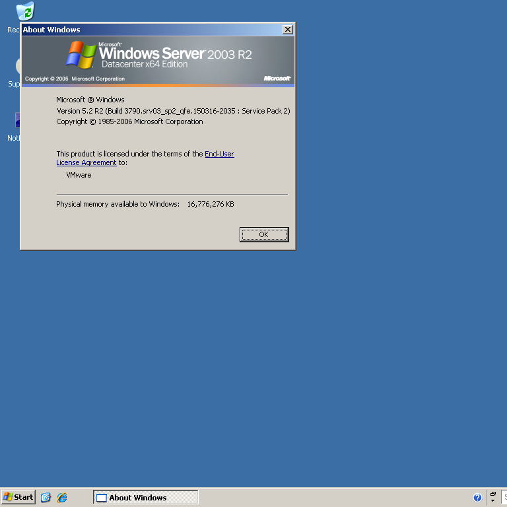This screenshot has height=507, width=507.
Task: Close the About Windows dialog with X
Action: pyautogui.click(x=287, y=30)
